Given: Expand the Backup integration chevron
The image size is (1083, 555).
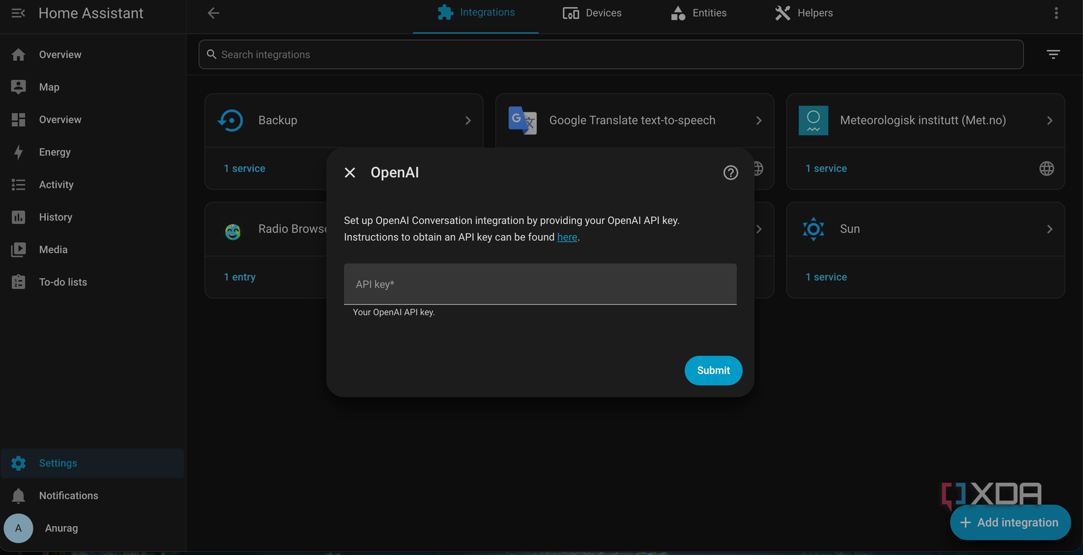Looking at the screenshot, I should pos(468,121).
